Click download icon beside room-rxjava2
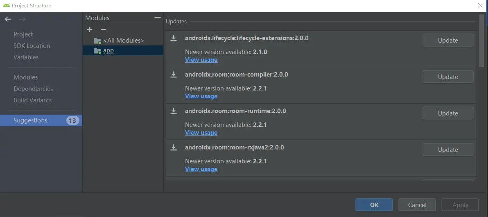The image size is (488, 217). pyautogui.click(x=174, y=147)
